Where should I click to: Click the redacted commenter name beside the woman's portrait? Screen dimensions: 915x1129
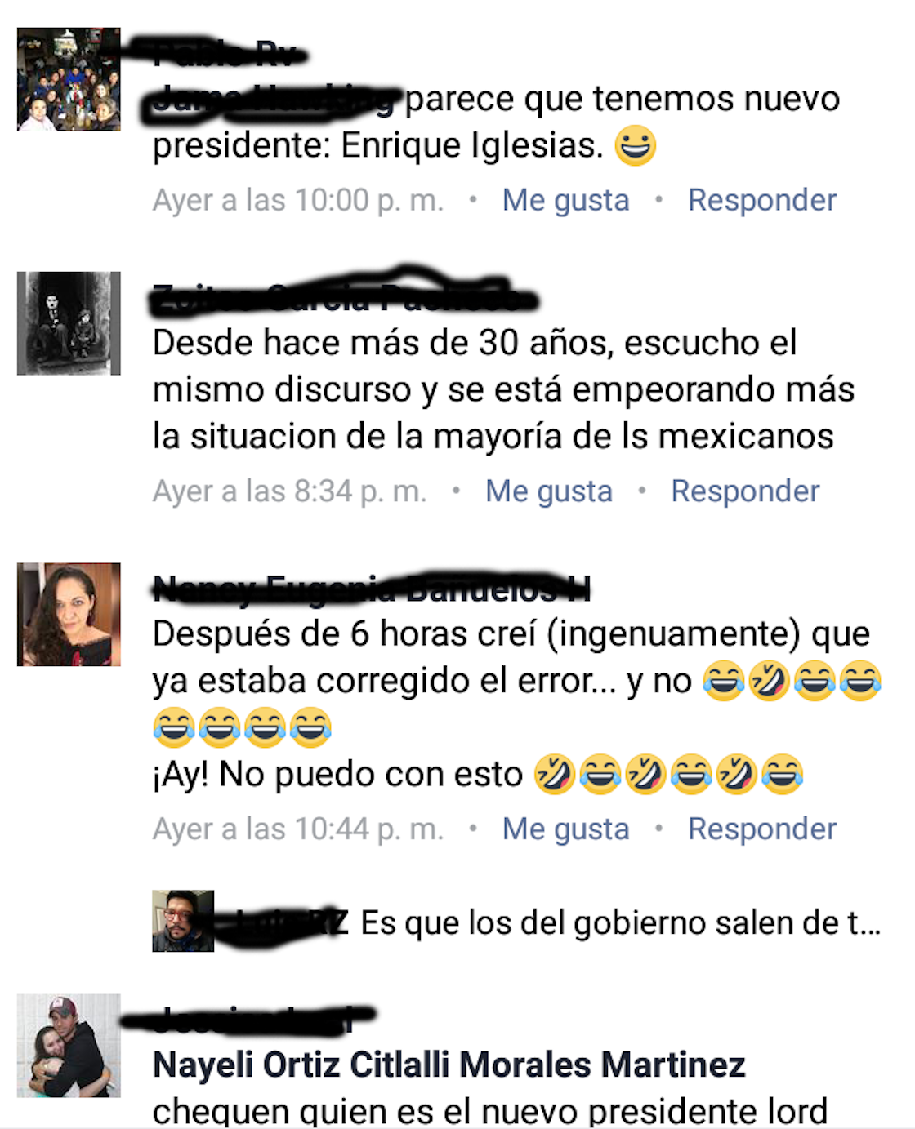click(372, 587)
